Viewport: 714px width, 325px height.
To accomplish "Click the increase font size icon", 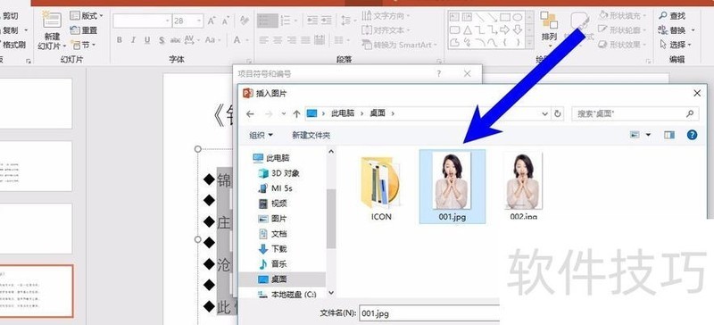I will click(x=212, y=21).
